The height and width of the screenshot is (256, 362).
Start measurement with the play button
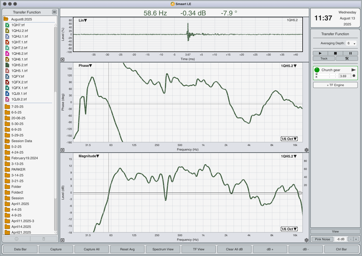(x=320, y=53)
